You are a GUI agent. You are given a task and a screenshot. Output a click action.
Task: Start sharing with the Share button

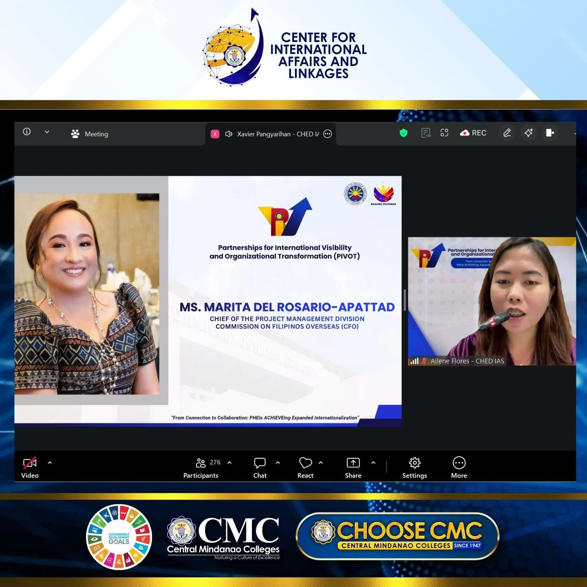click(353, 468)
